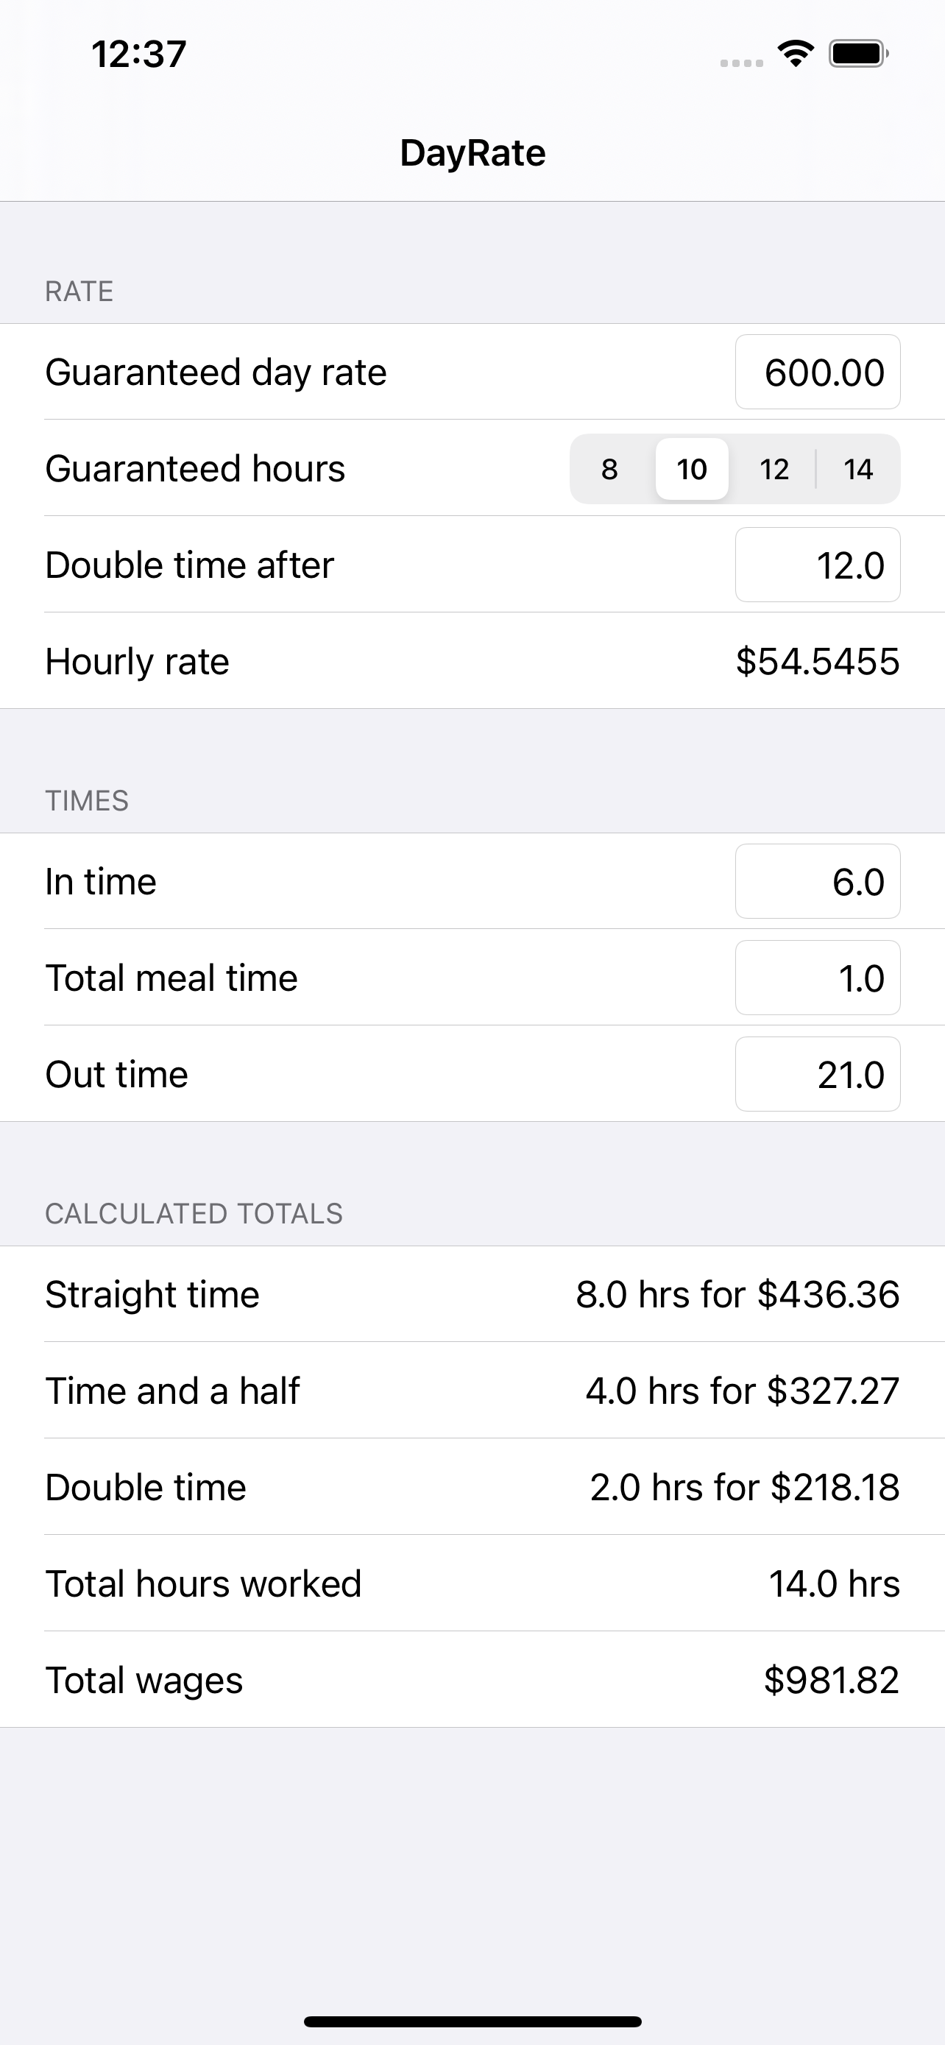
Task: Tap the Double time totals row
Action: coord(472,1487)
